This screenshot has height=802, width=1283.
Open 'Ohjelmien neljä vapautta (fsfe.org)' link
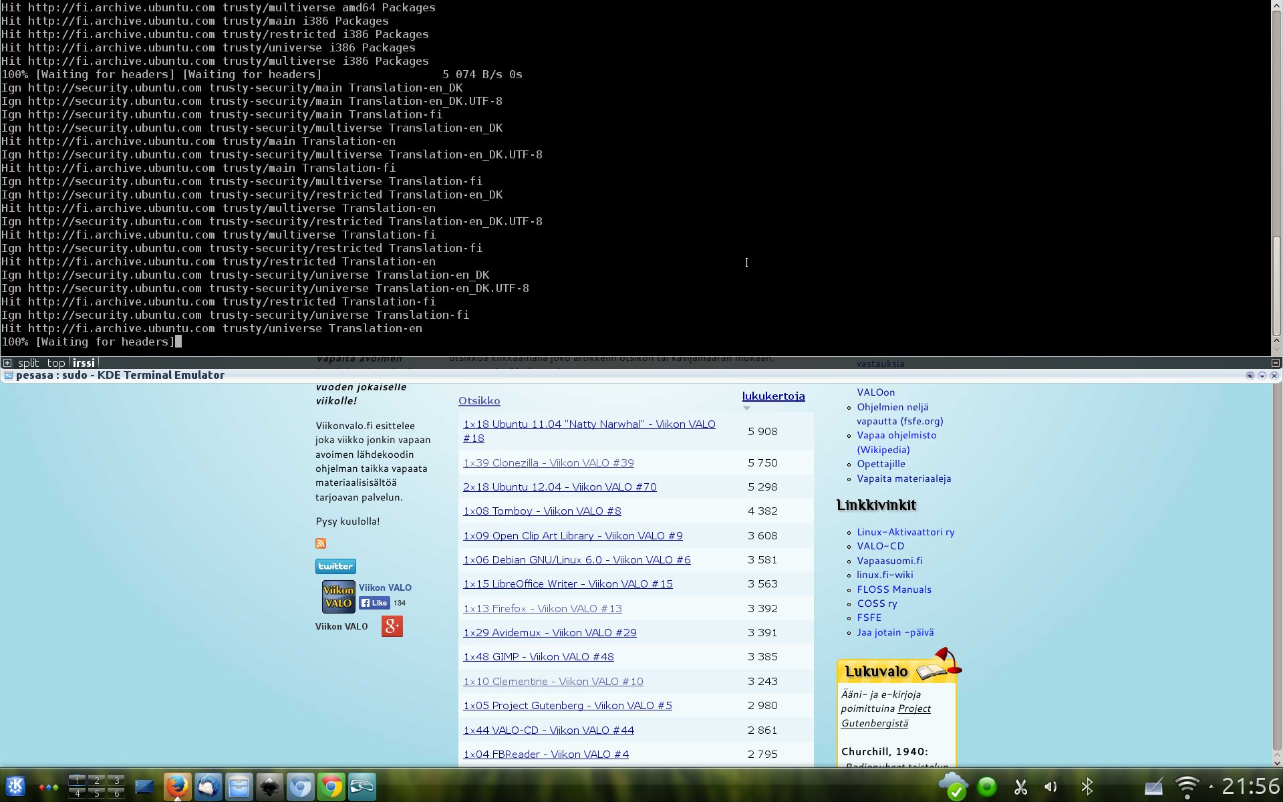pos(900,414)
